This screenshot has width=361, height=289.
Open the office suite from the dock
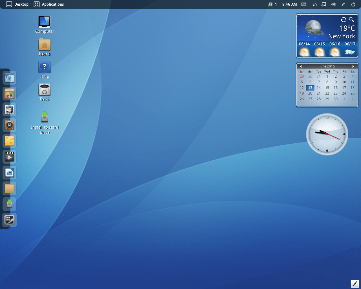[9, 93]
